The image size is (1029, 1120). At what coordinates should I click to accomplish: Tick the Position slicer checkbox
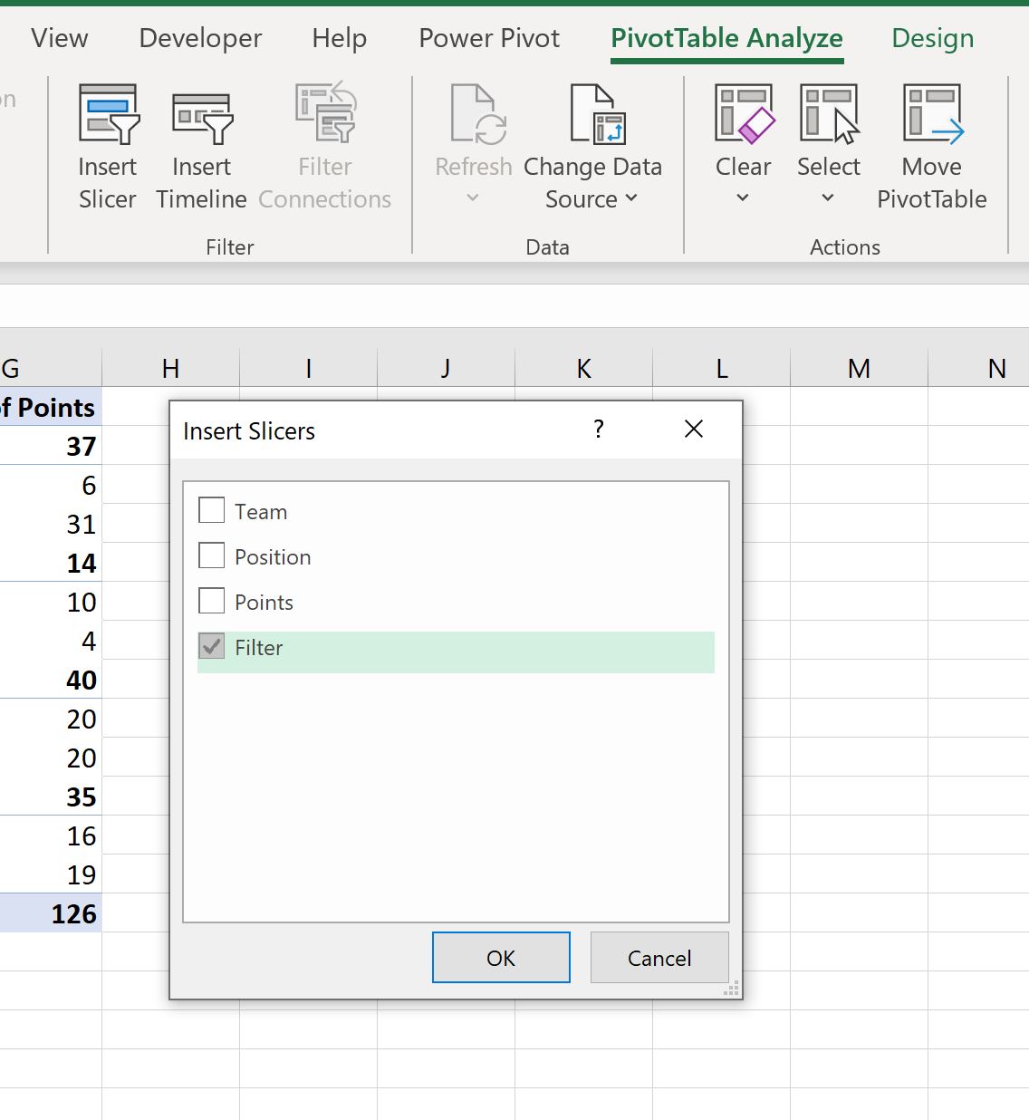coord(211,555)
